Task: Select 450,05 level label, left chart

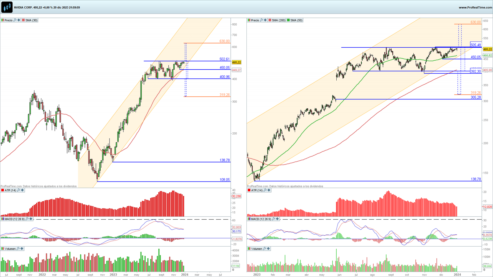Action: [225, 68]
